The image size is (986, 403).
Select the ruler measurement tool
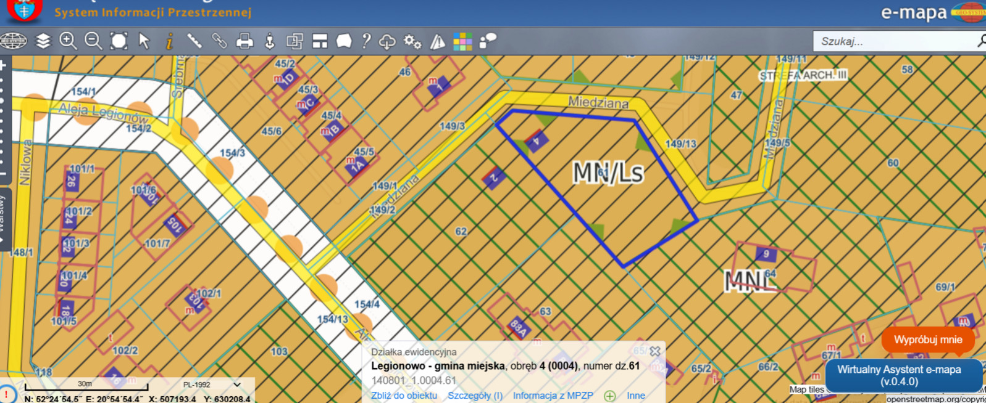(194, 41)
